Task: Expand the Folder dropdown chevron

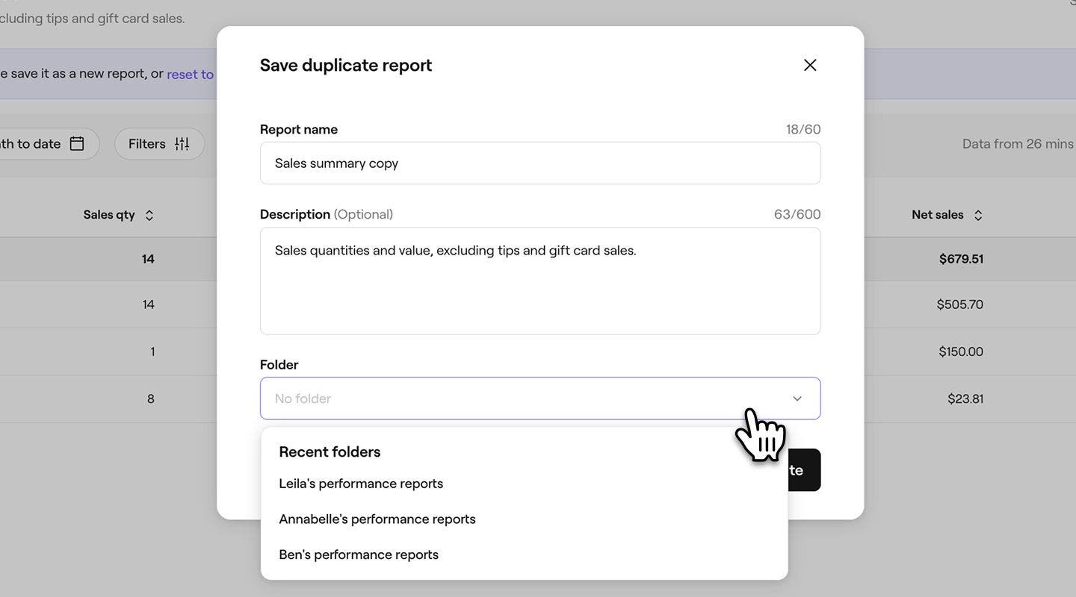Action: (x=797, y=398)
